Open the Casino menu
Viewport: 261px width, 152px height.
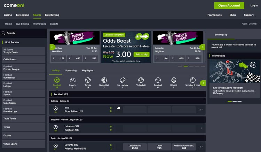(8, 15)
